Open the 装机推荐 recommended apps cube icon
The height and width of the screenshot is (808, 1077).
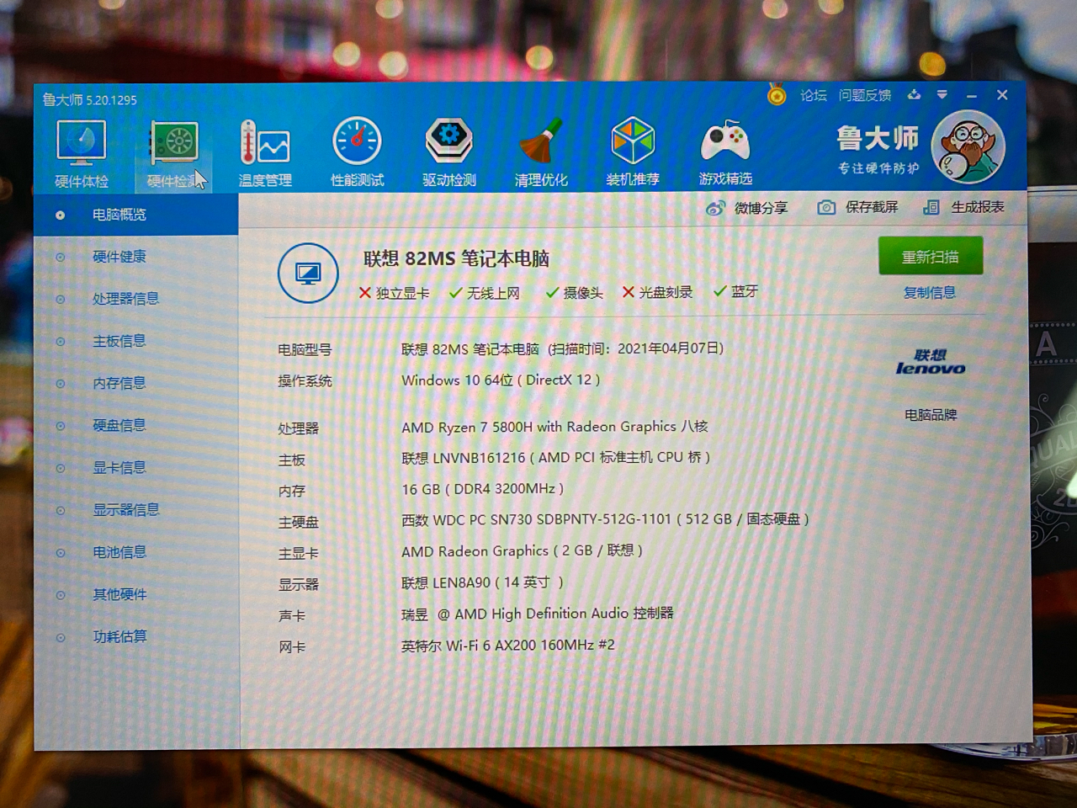(x=633, y=151)
